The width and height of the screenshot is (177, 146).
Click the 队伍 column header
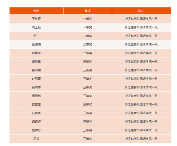click(x=141, y=11)
